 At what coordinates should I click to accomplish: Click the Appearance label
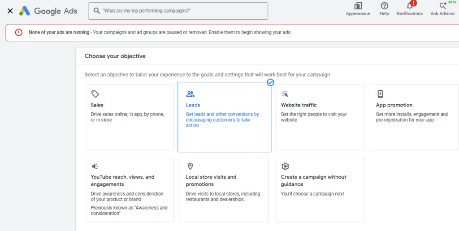coord(358,14)
